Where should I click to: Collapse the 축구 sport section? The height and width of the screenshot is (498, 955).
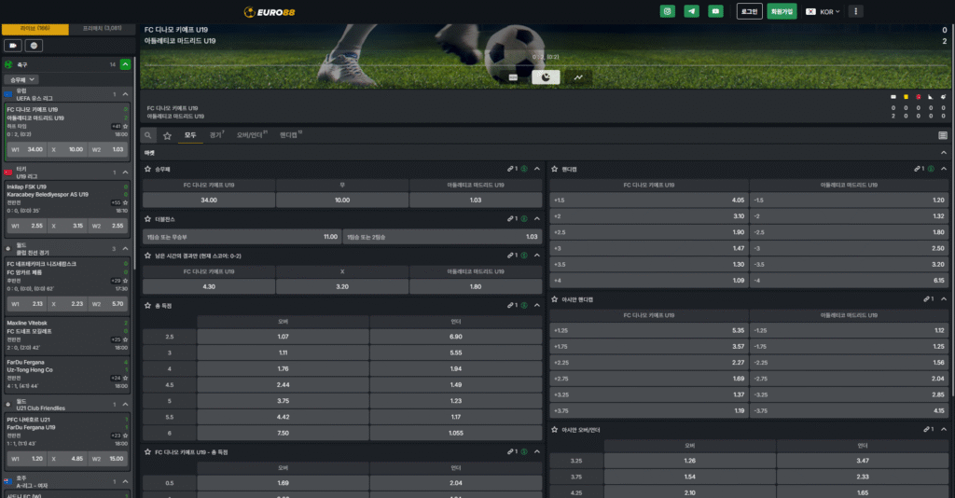[x=126, y=64]
